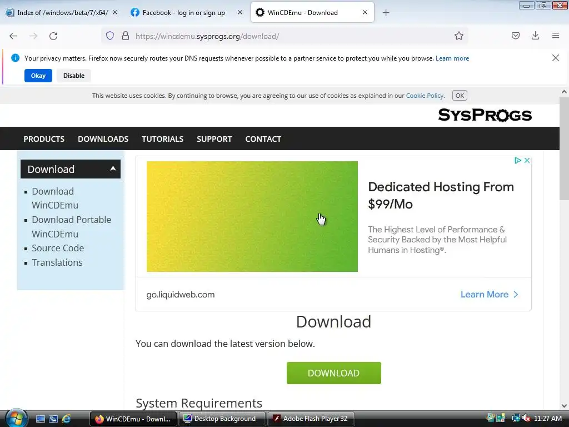The width and height of the screenshot is (569, 427).
Task: Close the Liquid Web ad with X
Action: [x=527, y=161]
